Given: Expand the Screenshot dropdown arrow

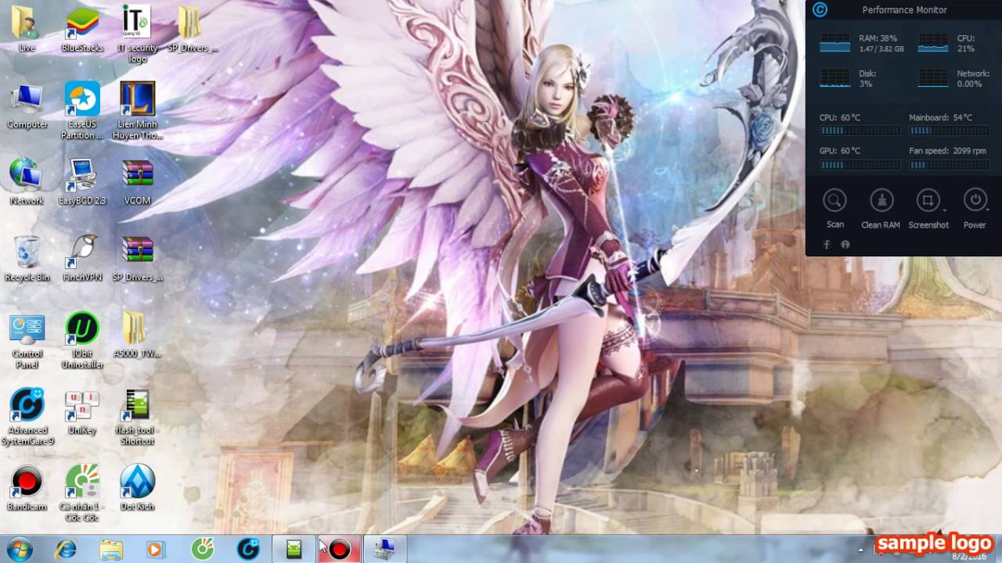Looking at the screenshot, I should (944, 210).
